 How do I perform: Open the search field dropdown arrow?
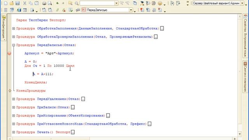coord(116,3)
